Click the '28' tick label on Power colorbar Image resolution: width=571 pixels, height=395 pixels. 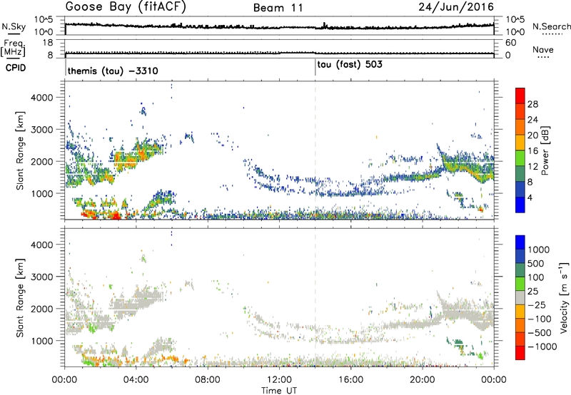tap(532, 104)
